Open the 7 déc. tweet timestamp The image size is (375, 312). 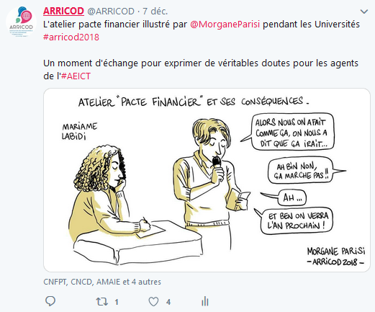tap(155, 12)
